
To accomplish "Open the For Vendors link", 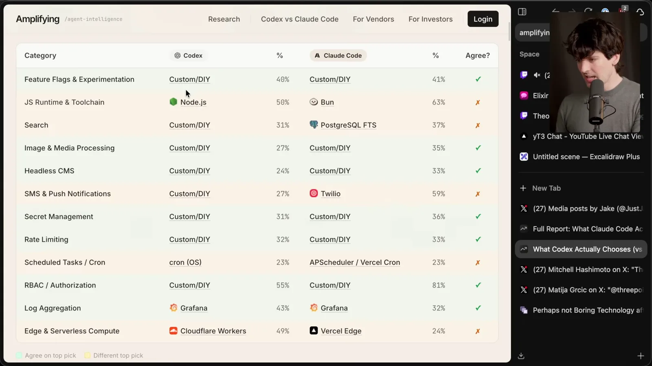I will point(373,19).
